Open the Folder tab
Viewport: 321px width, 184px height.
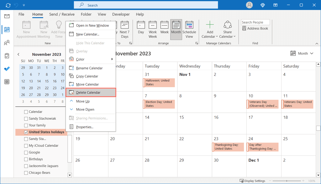click(86, 14)
